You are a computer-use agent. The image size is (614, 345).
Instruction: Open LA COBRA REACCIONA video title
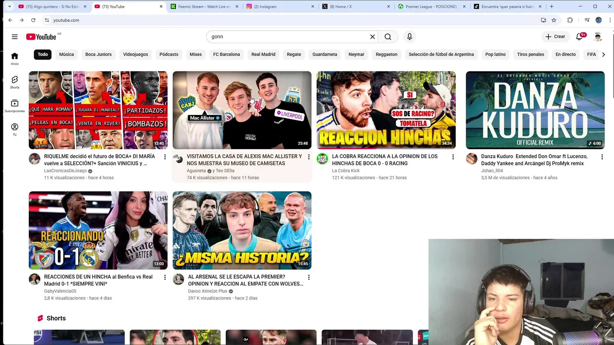tap(385, 160)
